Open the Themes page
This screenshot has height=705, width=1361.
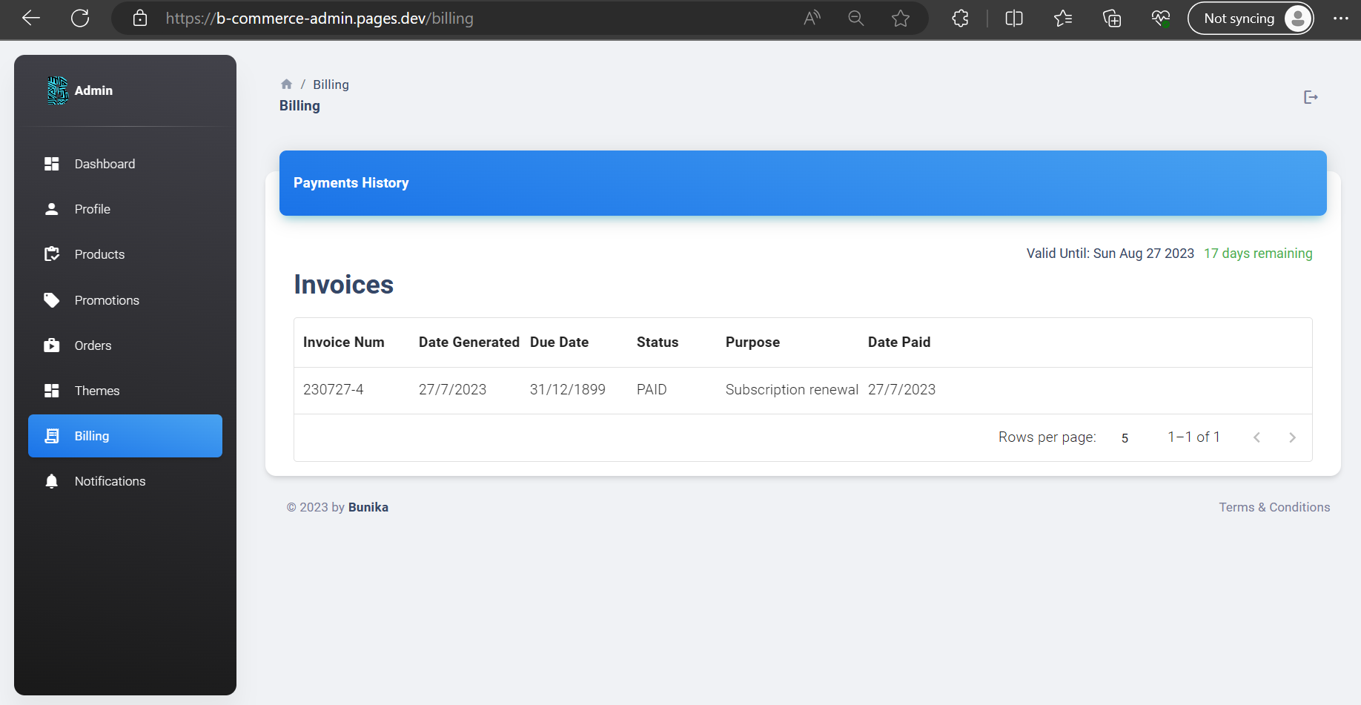[x=97, y=390]
